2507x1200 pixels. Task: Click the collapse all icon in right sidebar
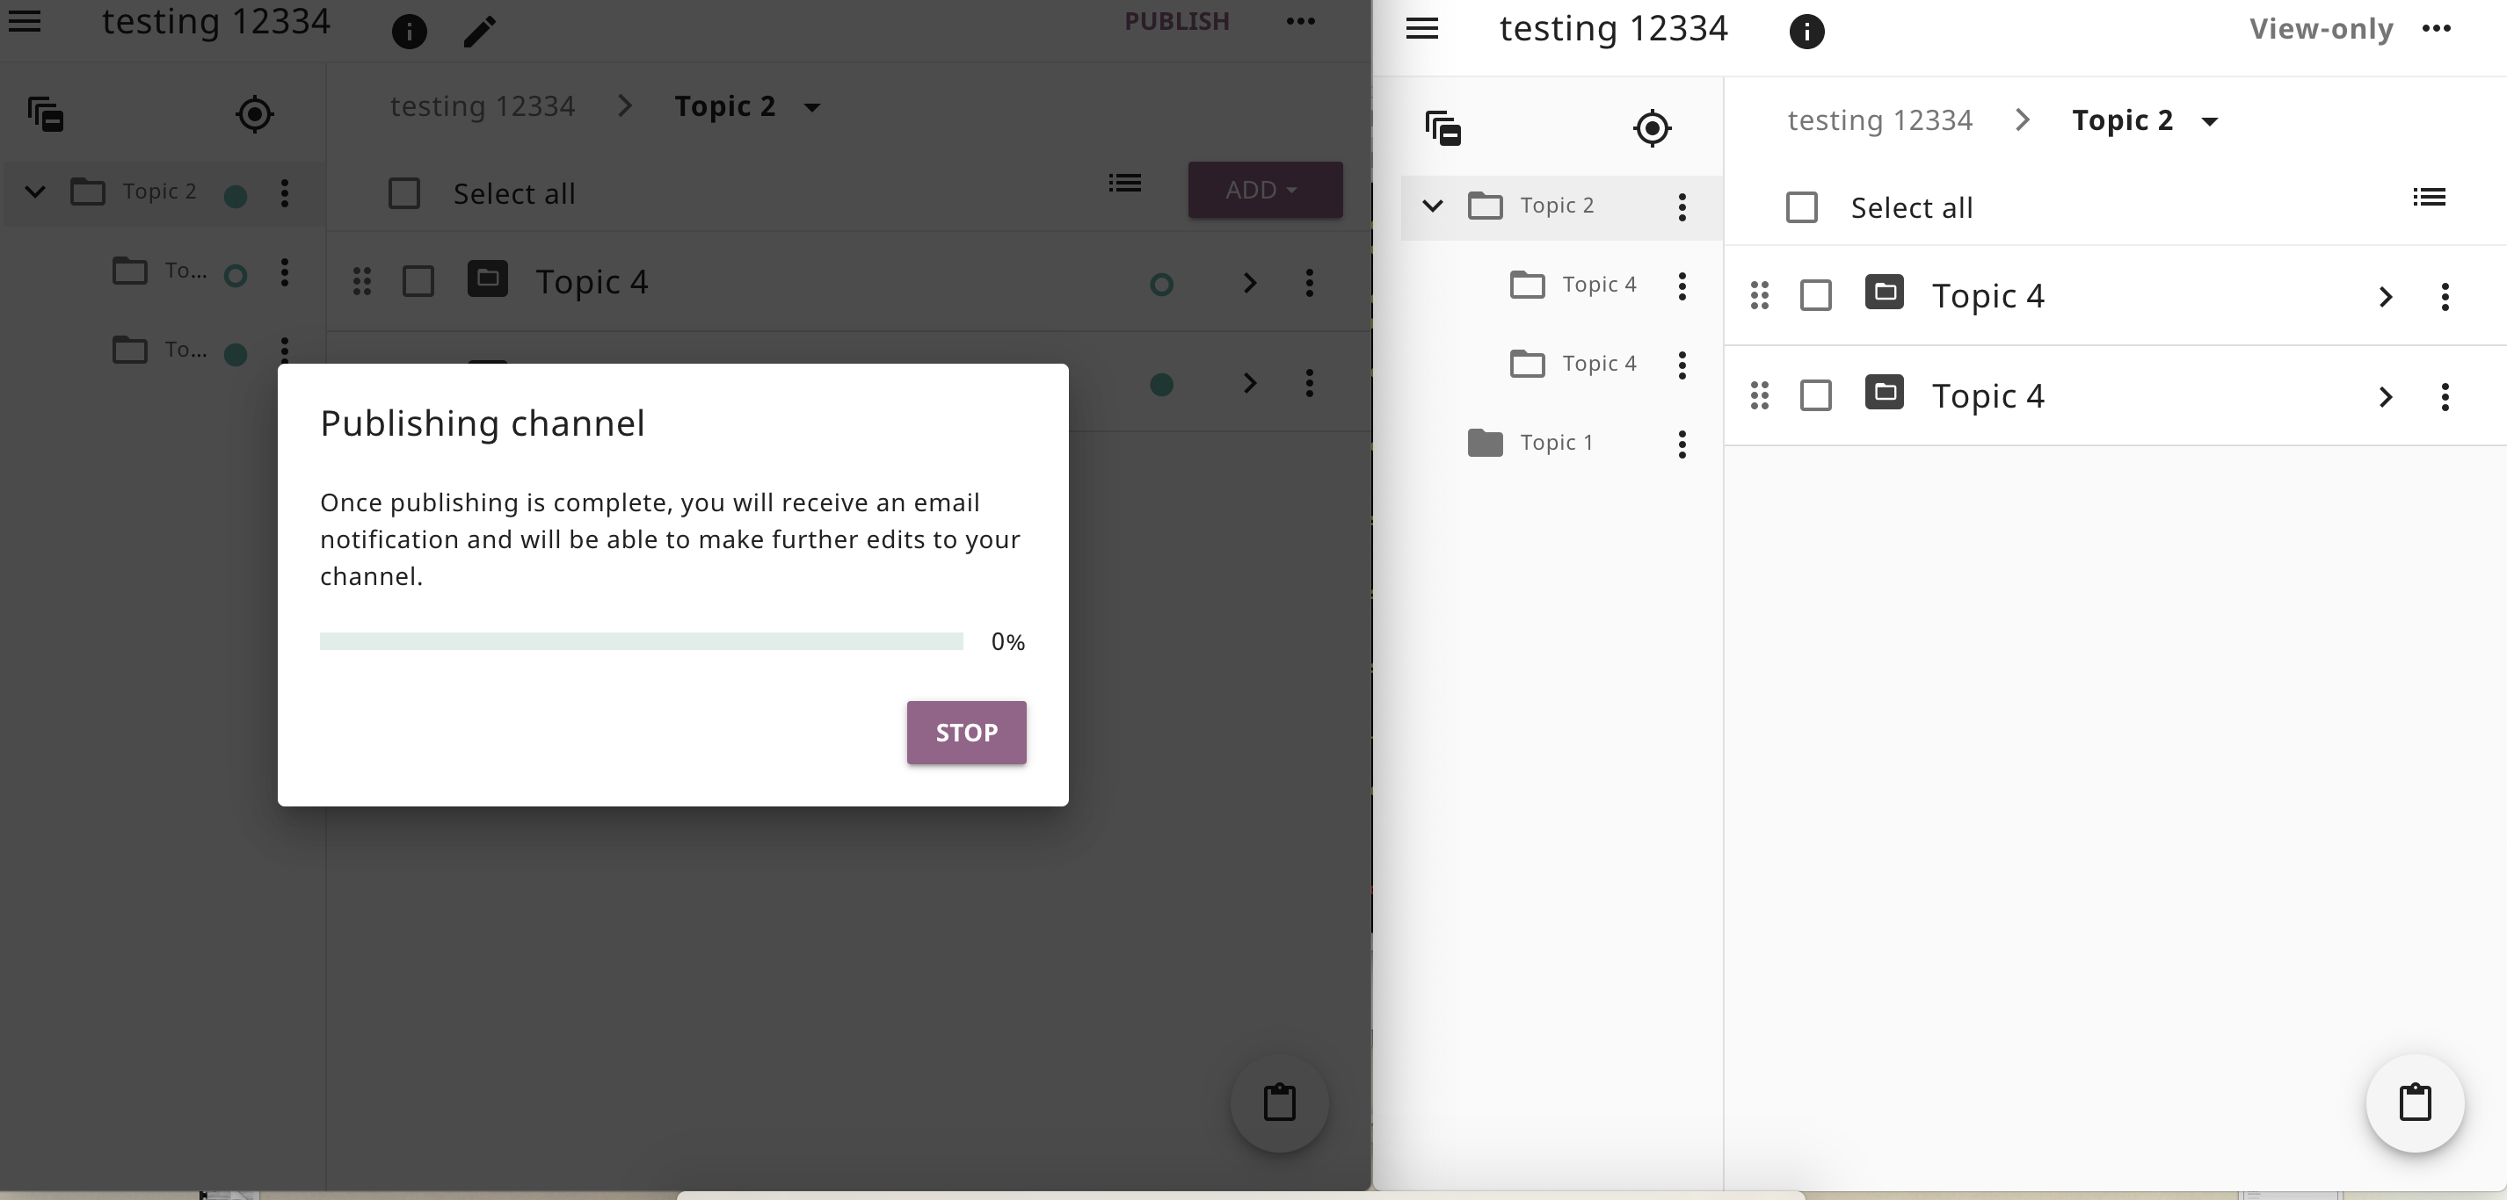coord(1442,128)
